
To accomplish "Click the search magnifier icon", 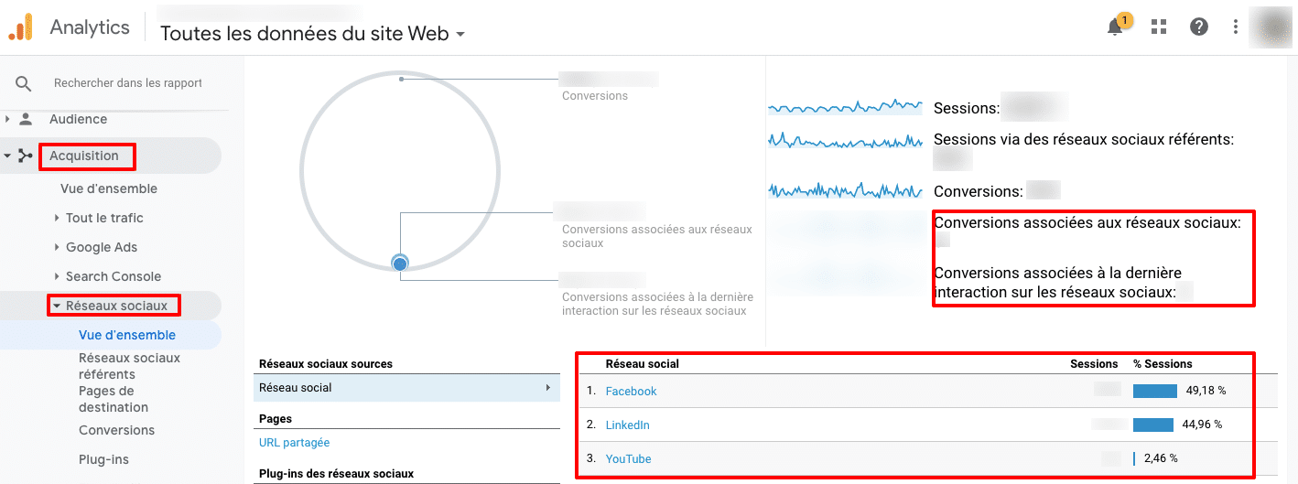I will [24, 83].
